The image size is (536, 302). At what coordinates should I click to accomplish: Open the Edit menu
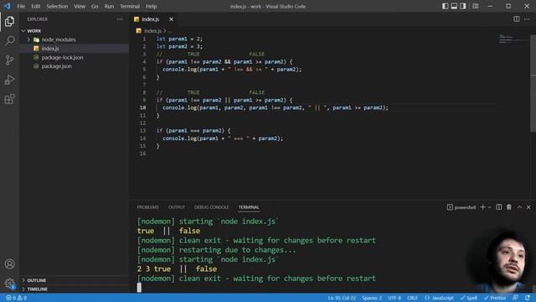coord(35,6)
